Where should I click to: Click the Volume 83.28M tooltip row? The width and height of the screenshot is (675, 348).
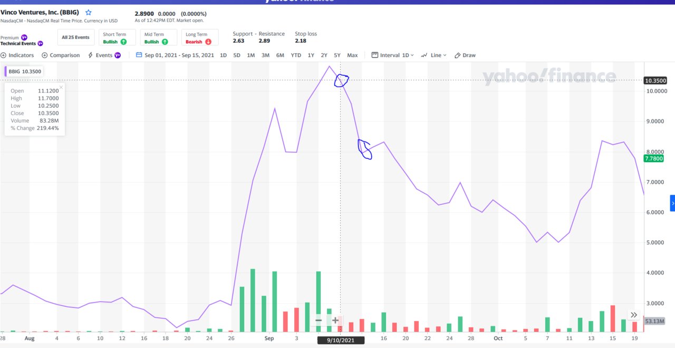pos(35,120)
